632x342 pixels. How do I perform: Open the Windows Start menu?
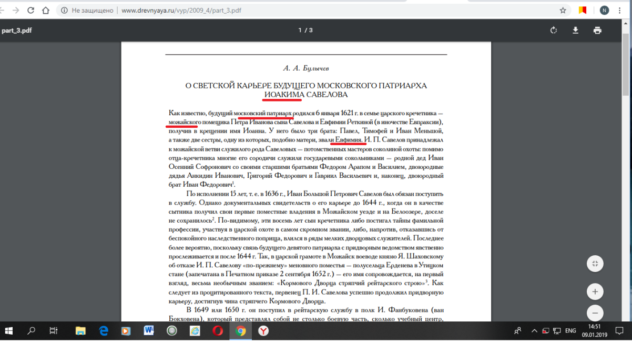coord(9,331)
